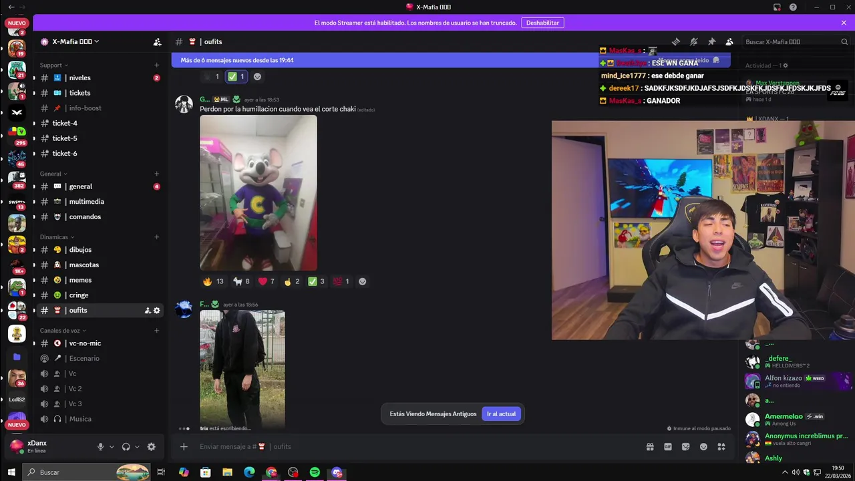Viewport: 855px width, 481px height.
Task: Click search magnifier icon in Buscar X-Mafia
Action: pyautogui.click(x=844, y=41)
